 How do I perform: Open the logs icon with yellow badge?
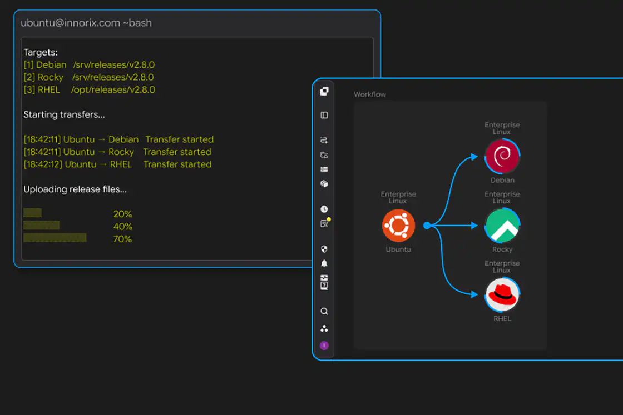(x=325, y=223)
